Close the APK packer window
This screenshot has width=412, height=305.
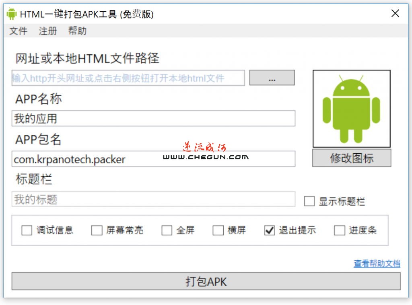(x=395, y=13)
